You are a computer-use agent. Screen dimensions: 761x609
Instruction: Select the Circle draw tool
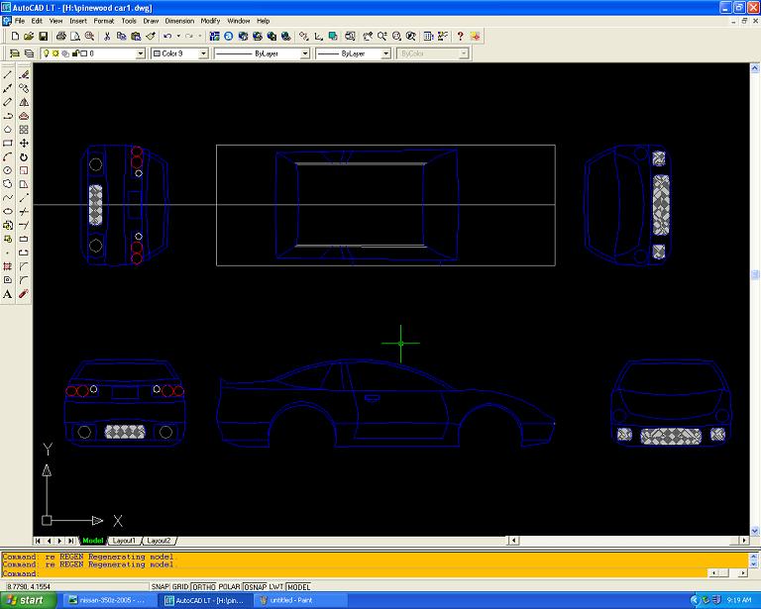pos(8,170)
